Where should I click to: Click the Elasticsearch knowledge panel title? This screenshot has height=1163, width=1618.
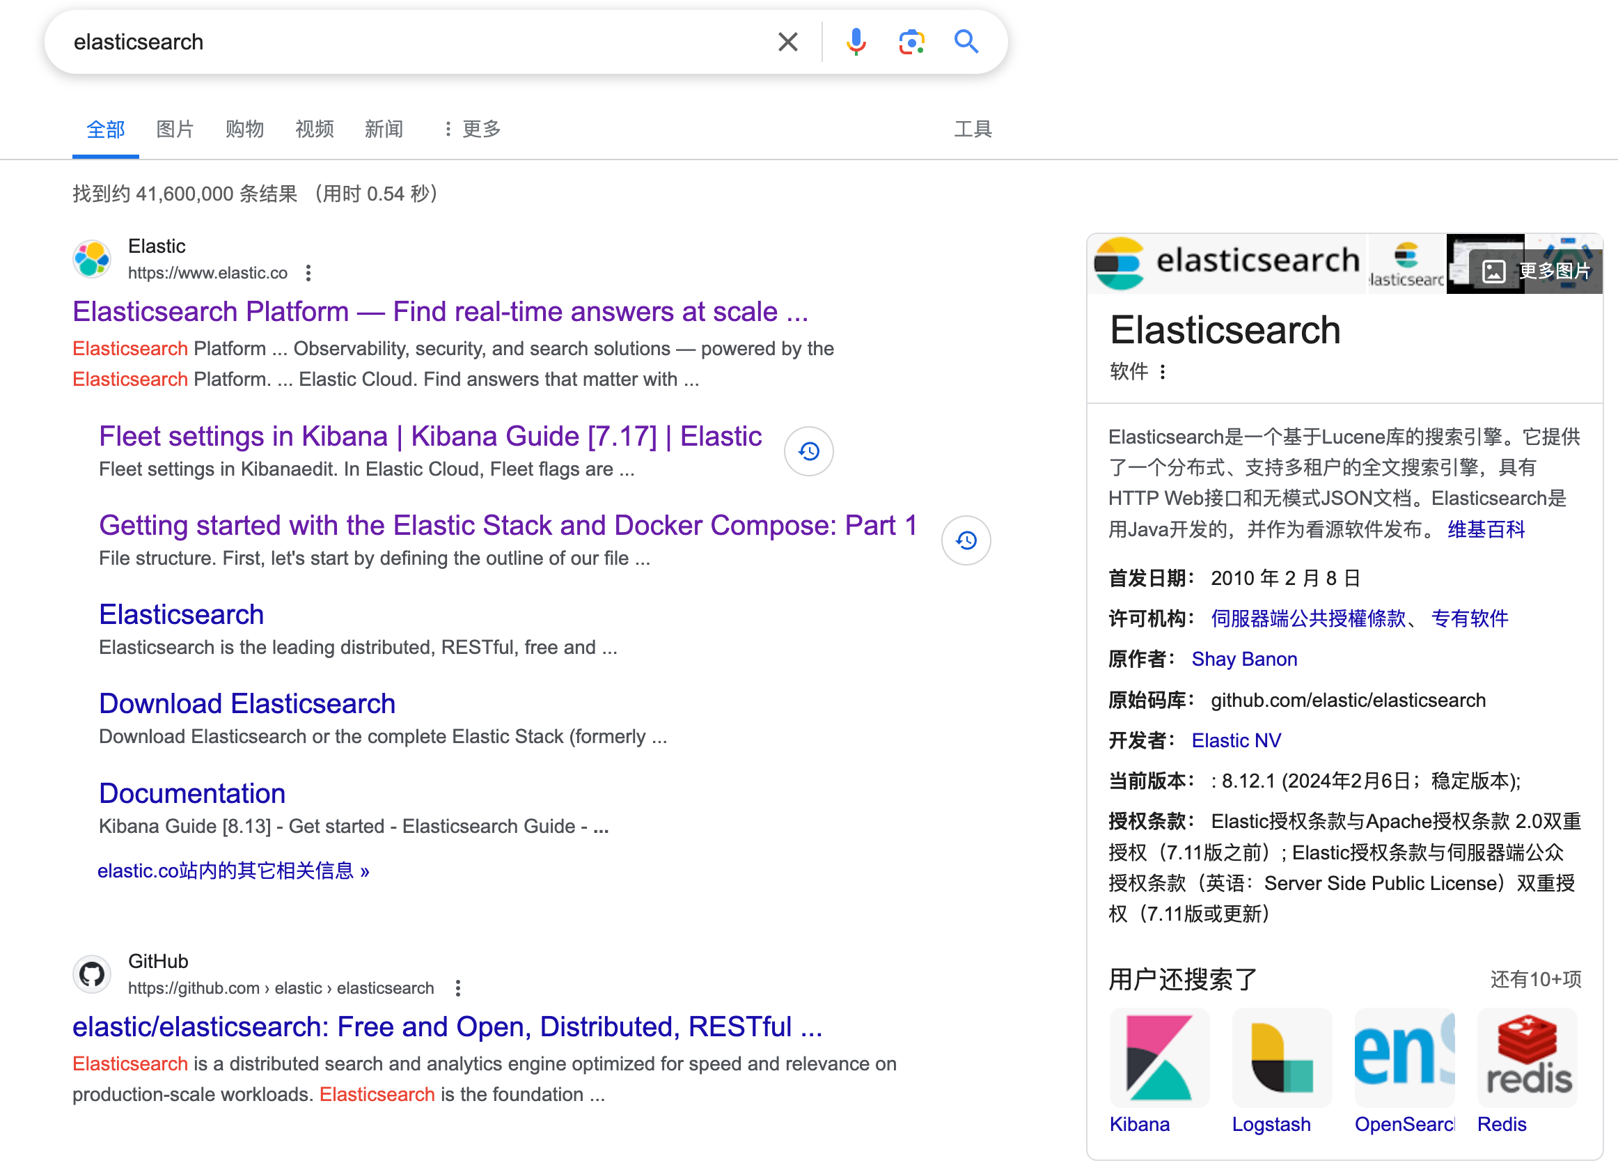click(1225, 329)
